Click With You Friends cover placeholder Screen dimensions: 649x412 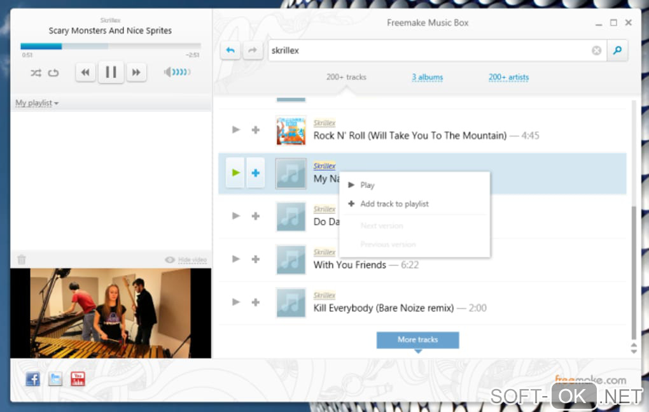pyautogui.click(x=291, y=260)
